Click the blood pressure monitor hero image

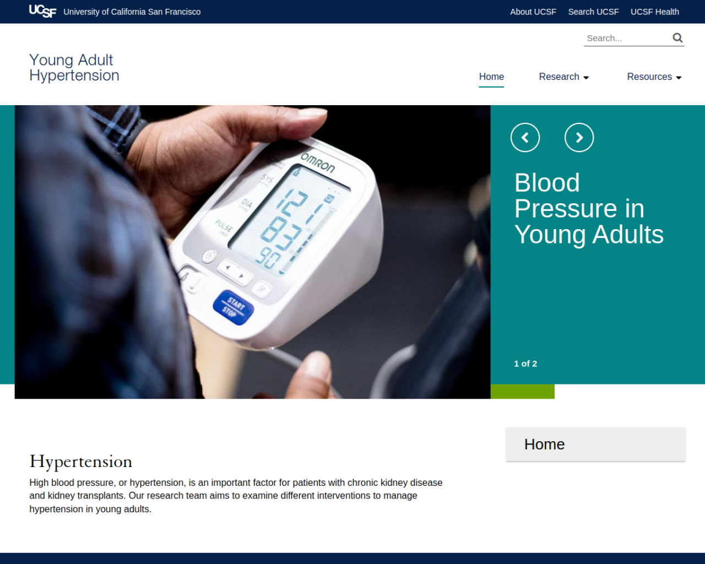(252, 252)
